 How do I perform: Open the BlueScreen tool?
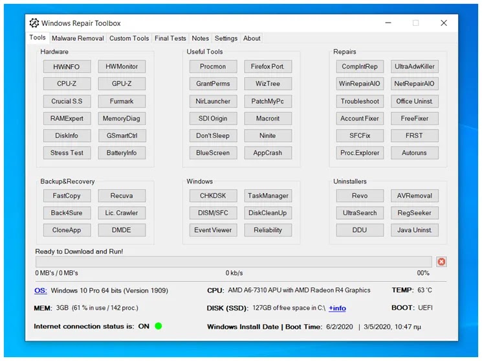tap(213, 153)
